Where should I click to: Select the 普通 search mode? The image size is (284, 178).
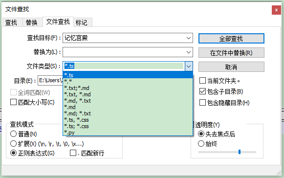(x=13, y=134)
